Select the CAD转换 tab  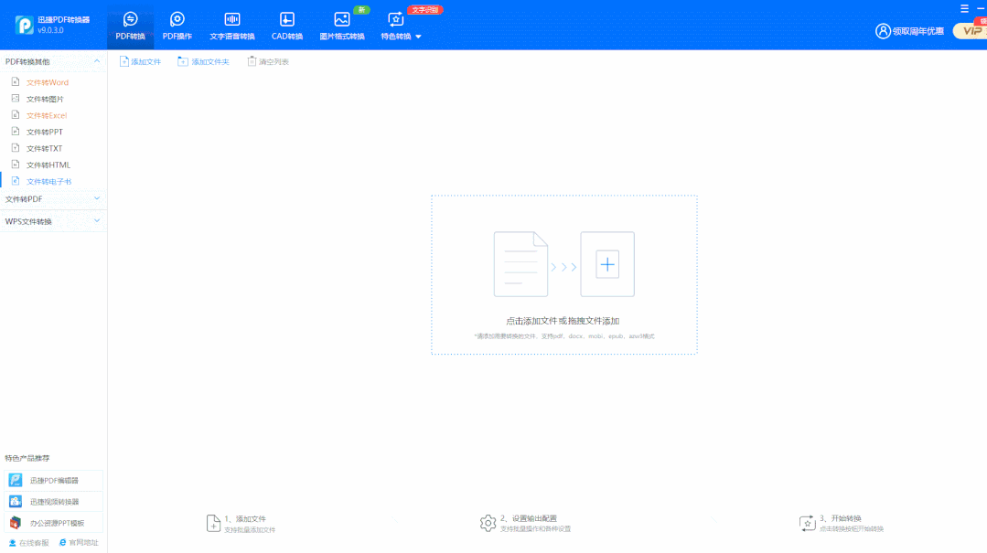(x=287, y=27)
